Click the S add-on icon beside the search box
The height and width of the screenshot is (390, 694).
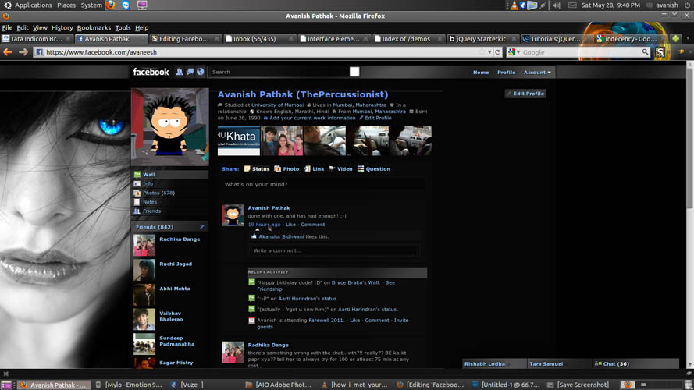(x=660, y=52)
